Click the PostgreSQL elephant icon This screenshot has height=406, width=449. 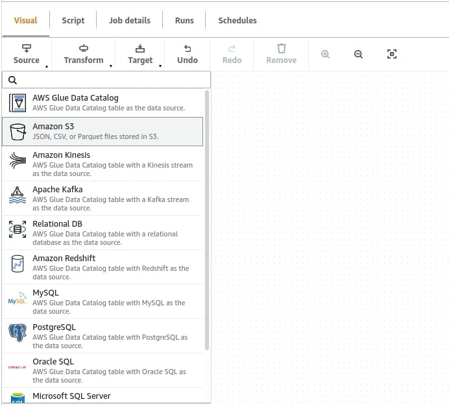pos(18,333)
